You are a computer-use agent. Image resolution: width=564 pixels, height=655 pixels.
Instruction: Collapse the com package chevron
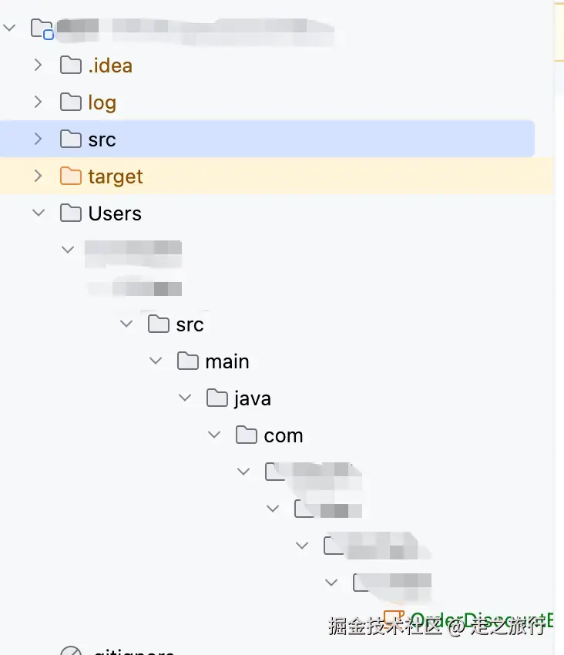tap(214, 435)
